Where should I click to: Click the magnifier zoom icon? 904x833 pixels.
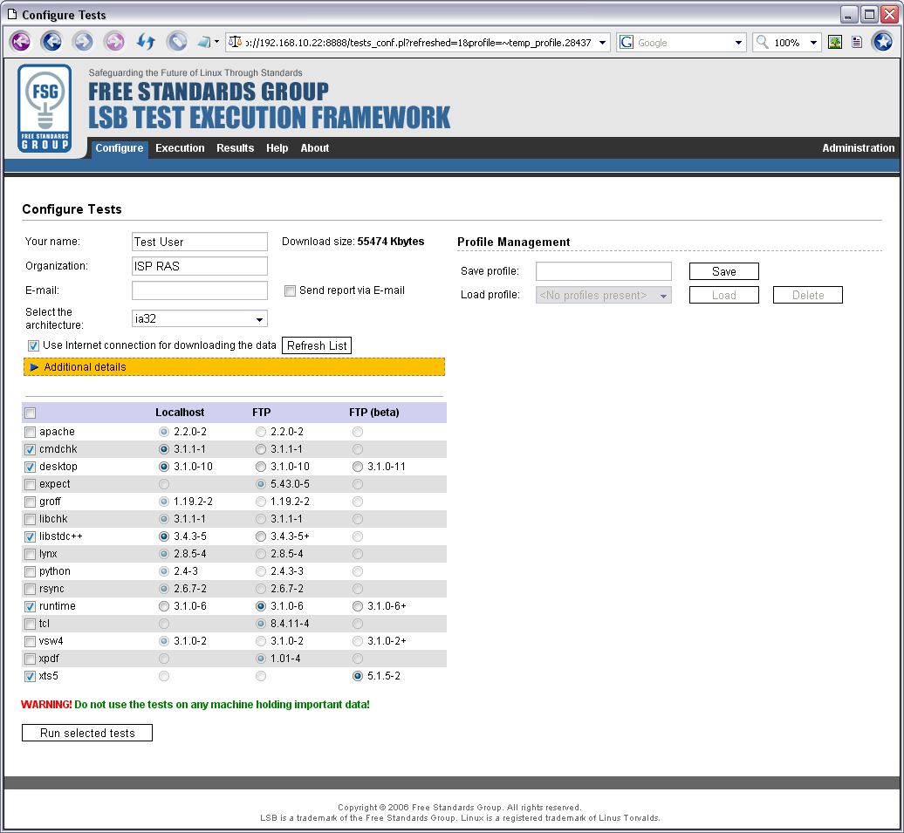(x=762, y=42)
